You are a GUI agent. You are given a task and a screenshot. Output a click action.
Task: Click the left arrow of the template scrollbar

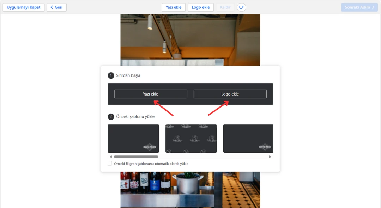(110, 157)
